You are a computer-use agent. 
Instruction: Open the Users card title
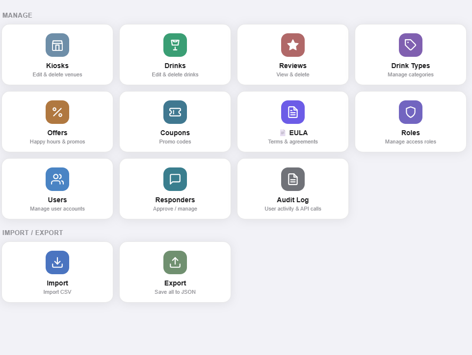57,200
